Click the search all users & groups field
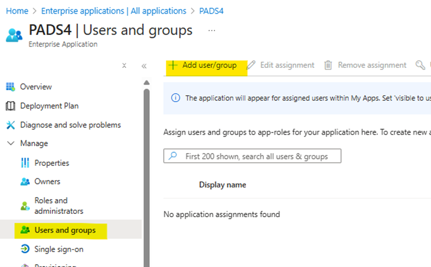 point(252,156)
